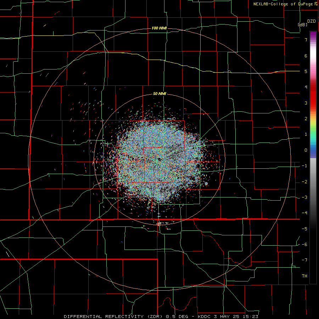Click the 100 NMI range ring label

pos(159,28)
